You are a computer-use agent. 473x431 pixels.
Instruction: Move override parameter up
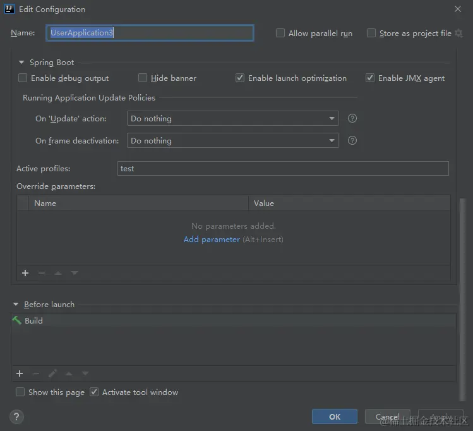point(58,273)
